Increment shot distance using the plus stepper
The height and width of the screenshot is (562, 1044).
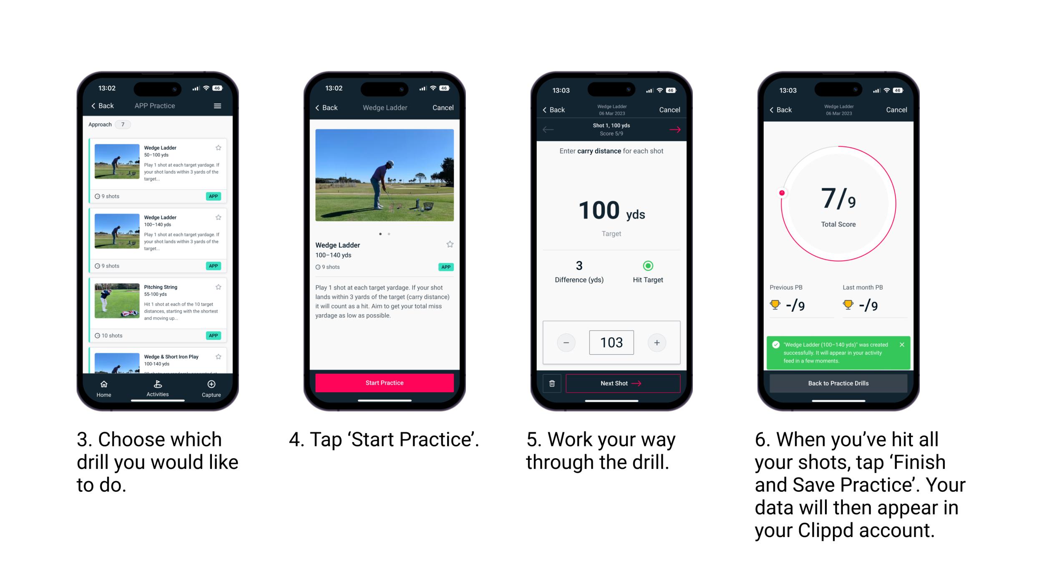pyautogui.click(x=659, y=342)
